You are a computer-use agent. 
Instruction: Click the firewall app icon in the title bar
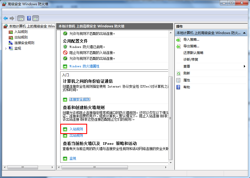tap(4, 4)
